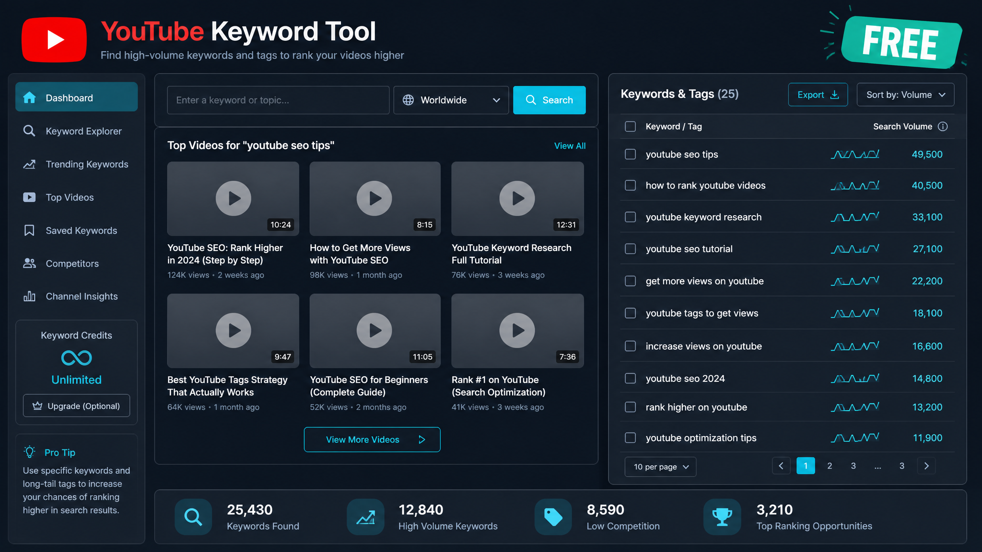Image resolution: width=982 pixels, height=552 pixels.
Task: Click the 'Search Volume' column header
Action: click(x=902, y=126)
